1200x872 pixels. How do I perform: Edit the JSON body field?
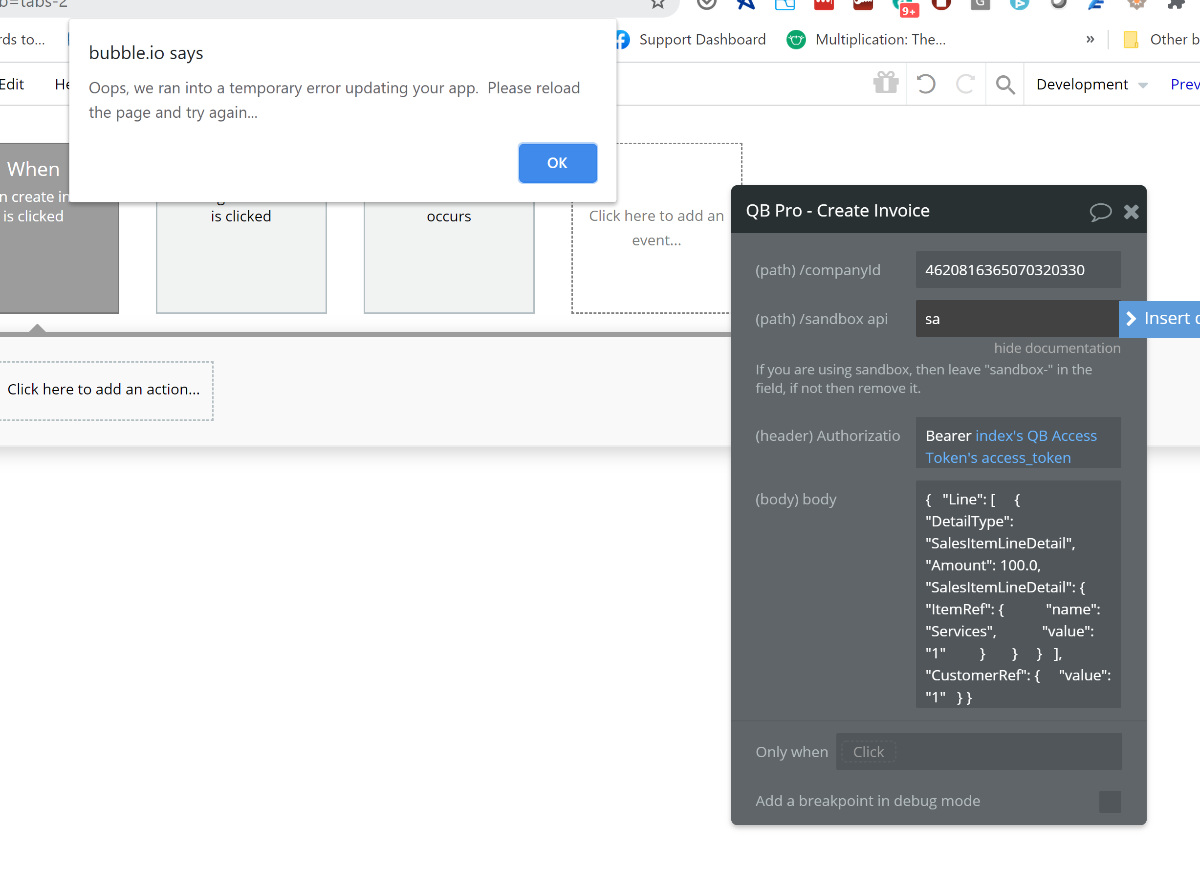(x=1018, y=594)
